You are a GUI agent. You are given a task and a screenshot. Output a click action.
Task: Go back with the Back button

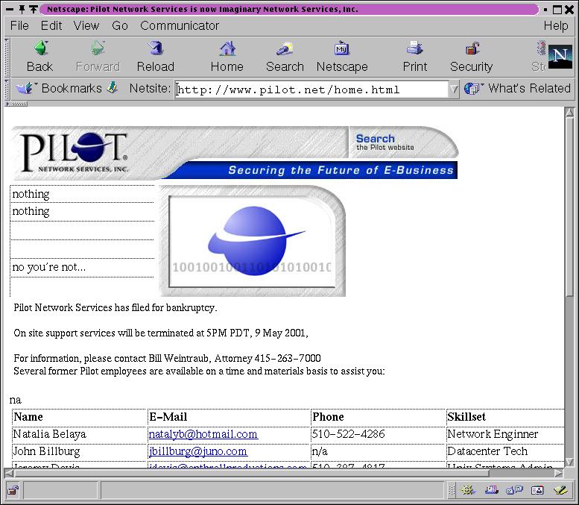click(x=40, y=57)
